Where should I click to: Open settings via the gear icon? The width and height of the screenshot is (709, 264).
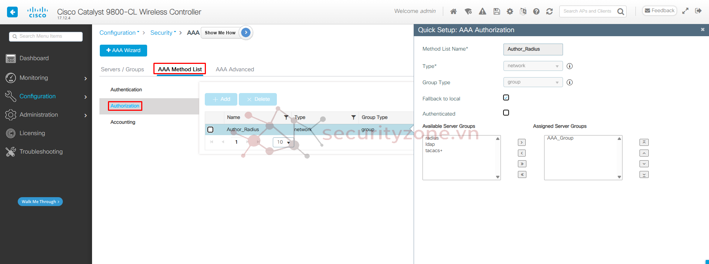point(510,11)
